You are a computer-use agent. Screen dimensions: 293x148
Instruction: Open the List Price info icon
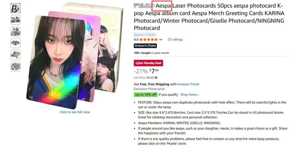(156, 77)
